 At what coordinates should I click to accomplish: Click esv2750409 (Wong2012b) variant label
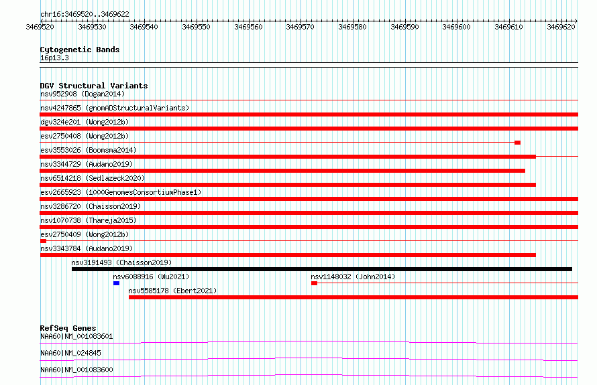[85, 234]
